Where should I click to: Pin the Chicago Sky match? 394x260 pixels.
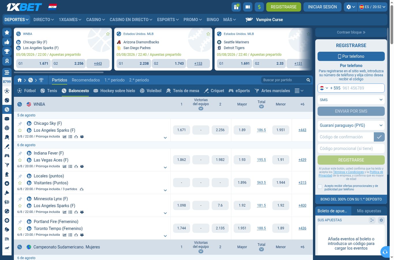tap(20, 124)
